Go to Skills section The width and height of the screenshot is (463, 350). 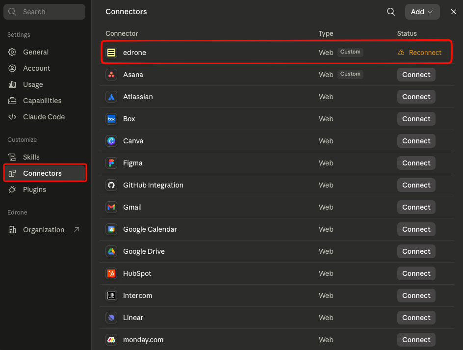[x=44, y=157]
